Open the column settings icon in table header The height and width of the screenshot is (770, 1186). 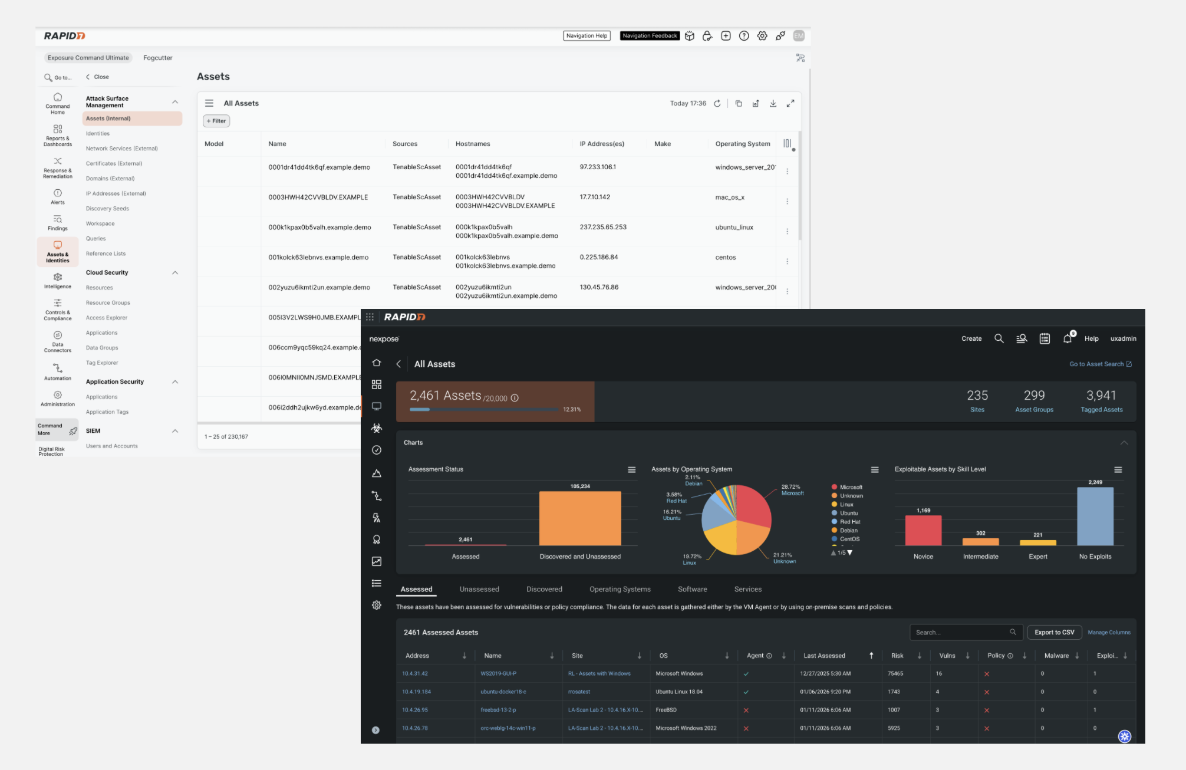pos(787,143)
